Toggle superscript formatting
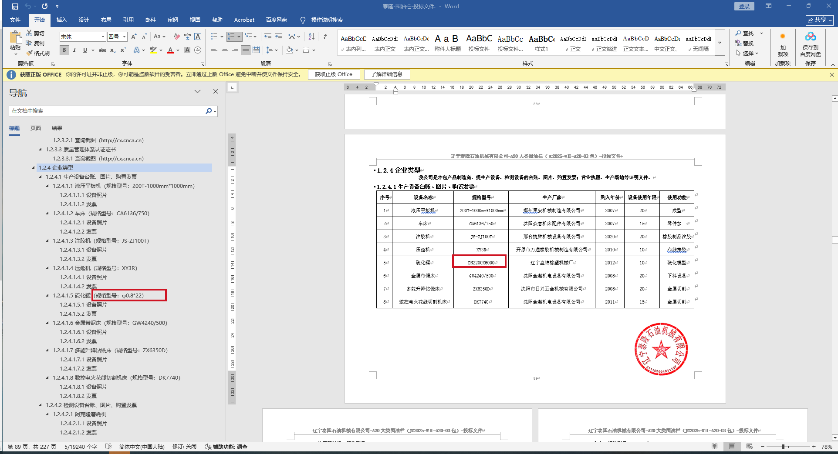This screenshot has height=454, width=838. [123, 50]
